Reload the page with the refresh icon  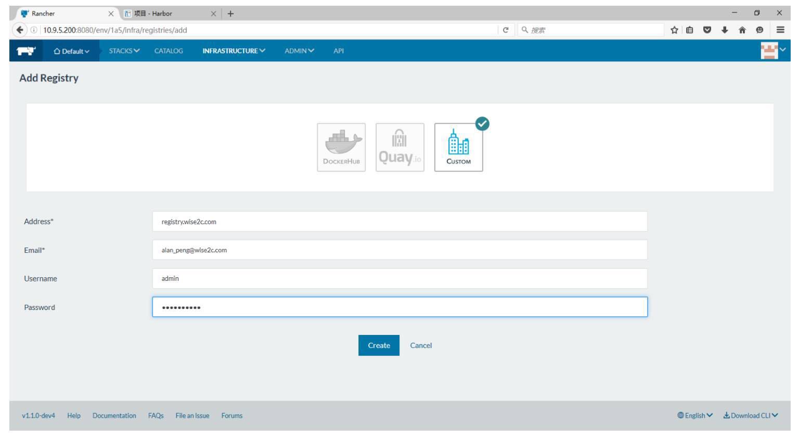pos(506,30)
